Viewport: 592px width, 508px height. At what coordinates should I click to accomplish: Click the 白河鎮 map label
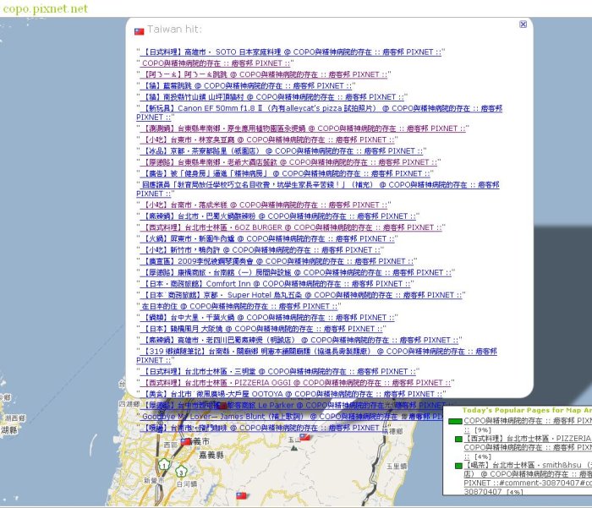pos(187,483)
